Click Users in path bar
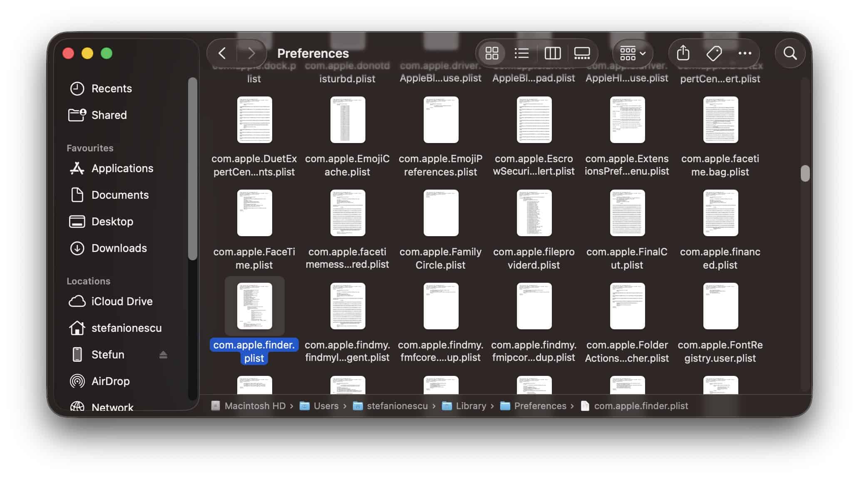Image resolution: width=859 pixels, height=479 pixels. click(x=320, y=406)
